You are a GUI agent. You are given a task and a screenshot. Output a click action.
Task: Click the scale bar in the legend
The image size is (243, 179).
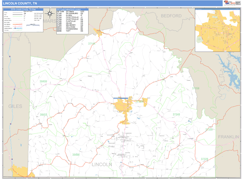[33, 25]
